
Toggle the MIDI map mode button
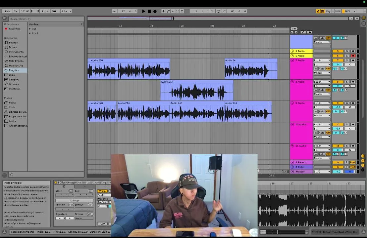tap(338, 11)
